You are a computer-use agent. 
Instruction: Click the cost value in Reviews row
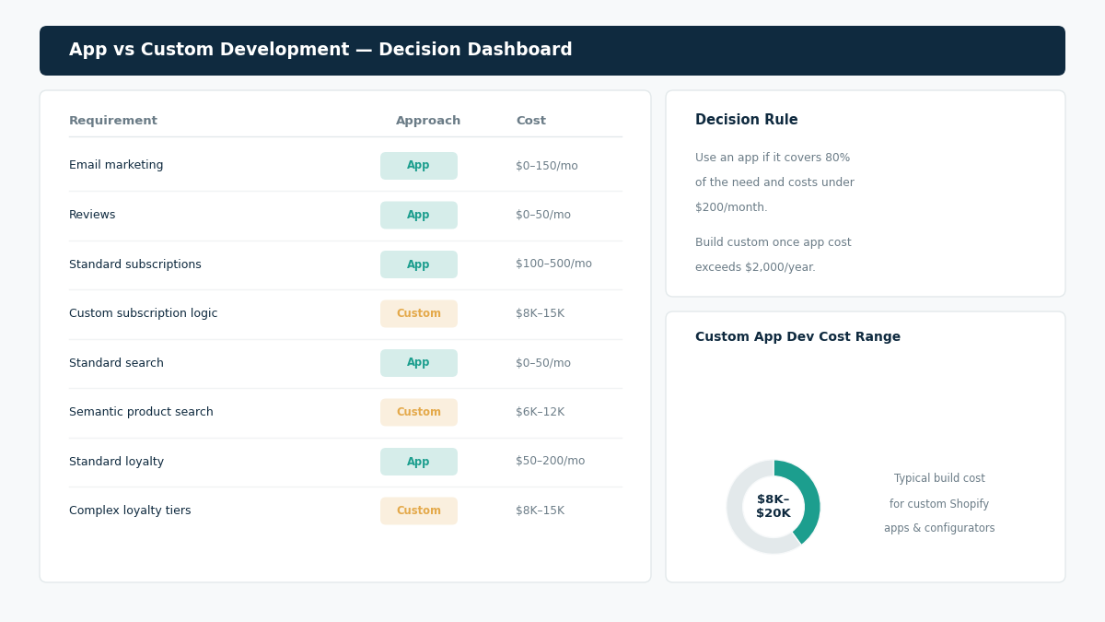click(543, 215)
